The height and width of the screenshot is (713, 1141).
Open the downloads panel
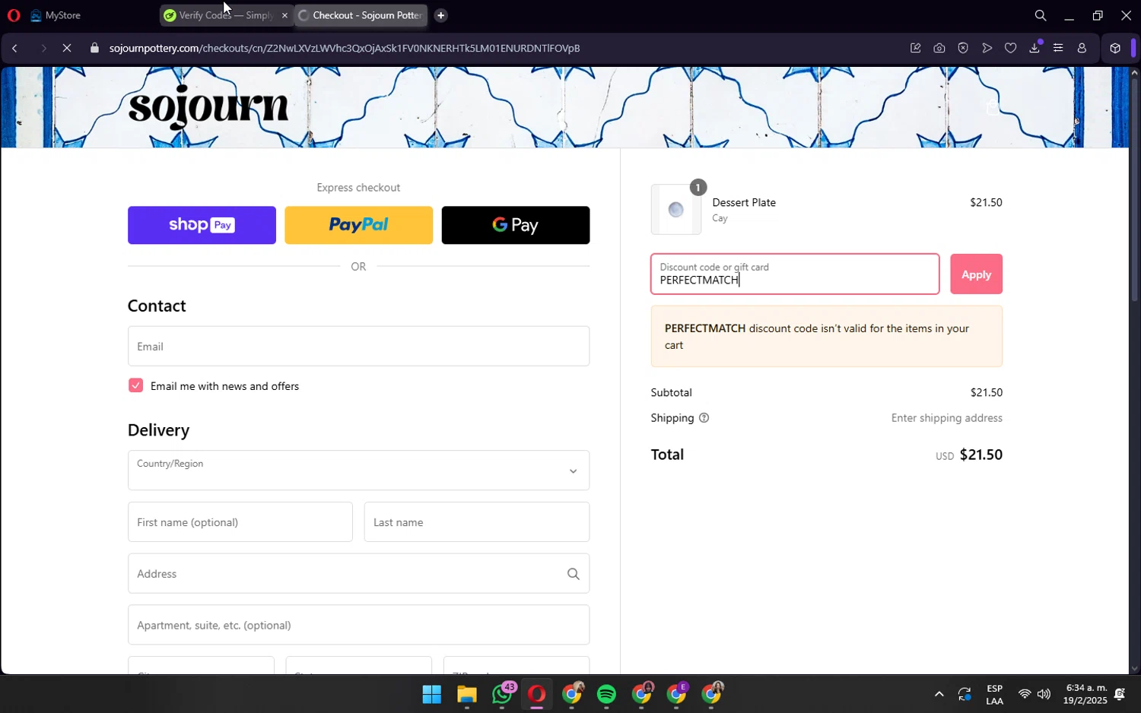tap(1035, 48)
